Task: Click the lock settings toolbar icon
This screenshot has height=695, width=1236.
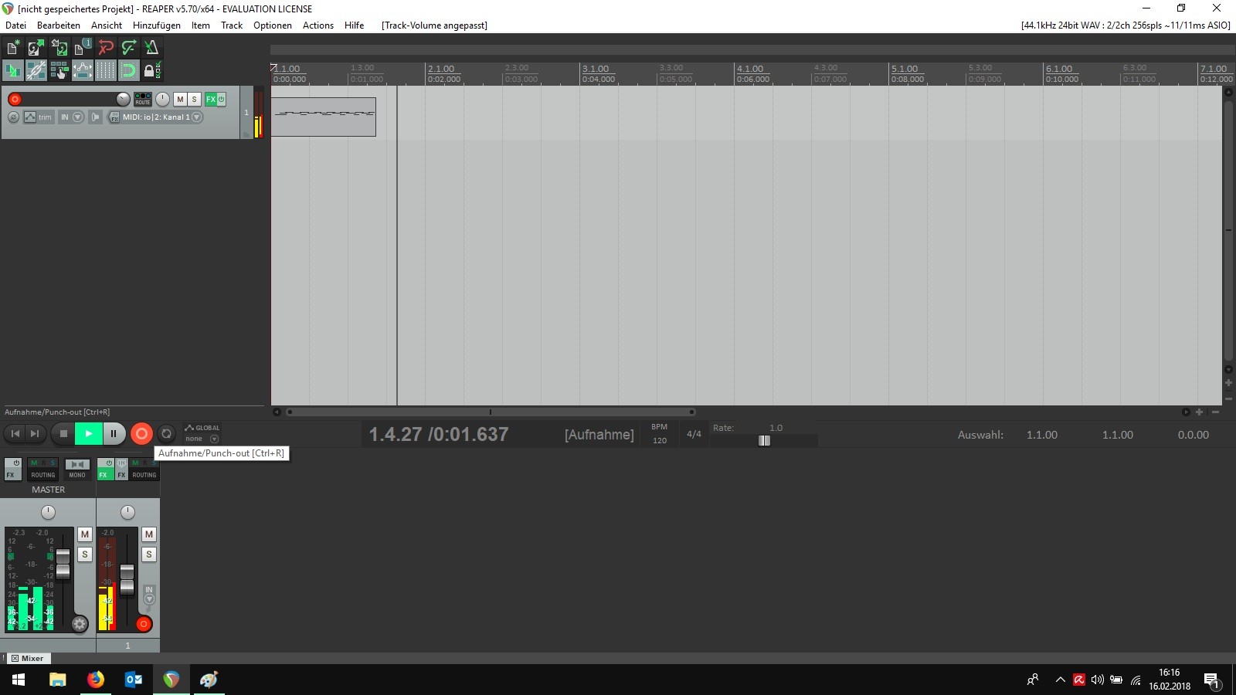Action: [x=151, y=71]
